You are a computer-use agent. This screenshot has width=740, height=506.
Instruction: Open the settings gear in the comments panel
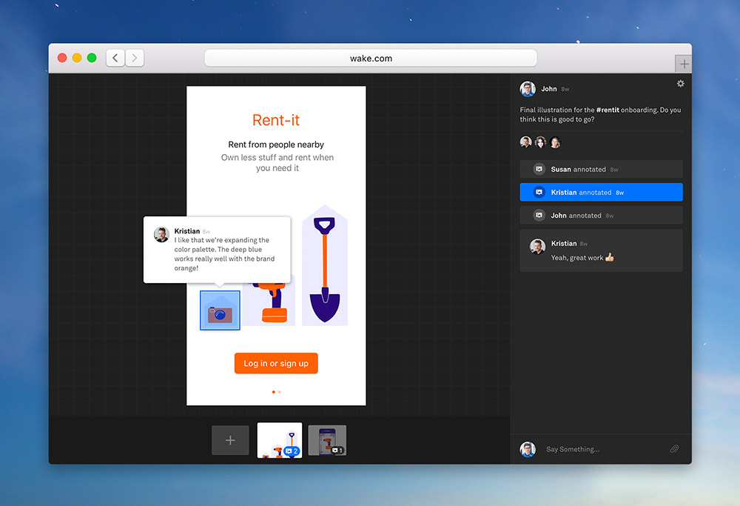(680, 84)
